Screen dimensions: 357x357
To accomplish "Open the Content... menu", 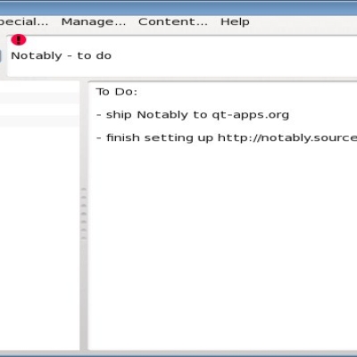I will [x=173, y=21].
